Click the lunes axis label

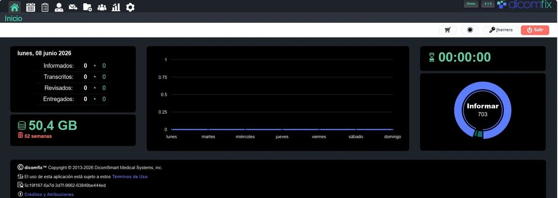pos(171,137)
